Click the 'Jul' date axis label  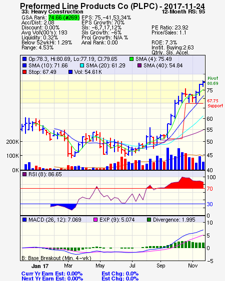point(132,266)
